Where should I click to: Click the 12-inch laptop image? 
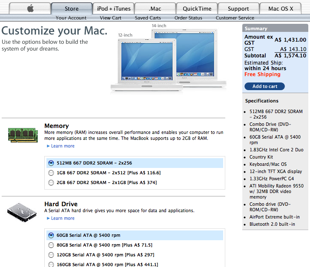pyautogui.click(x=146, y=65)
